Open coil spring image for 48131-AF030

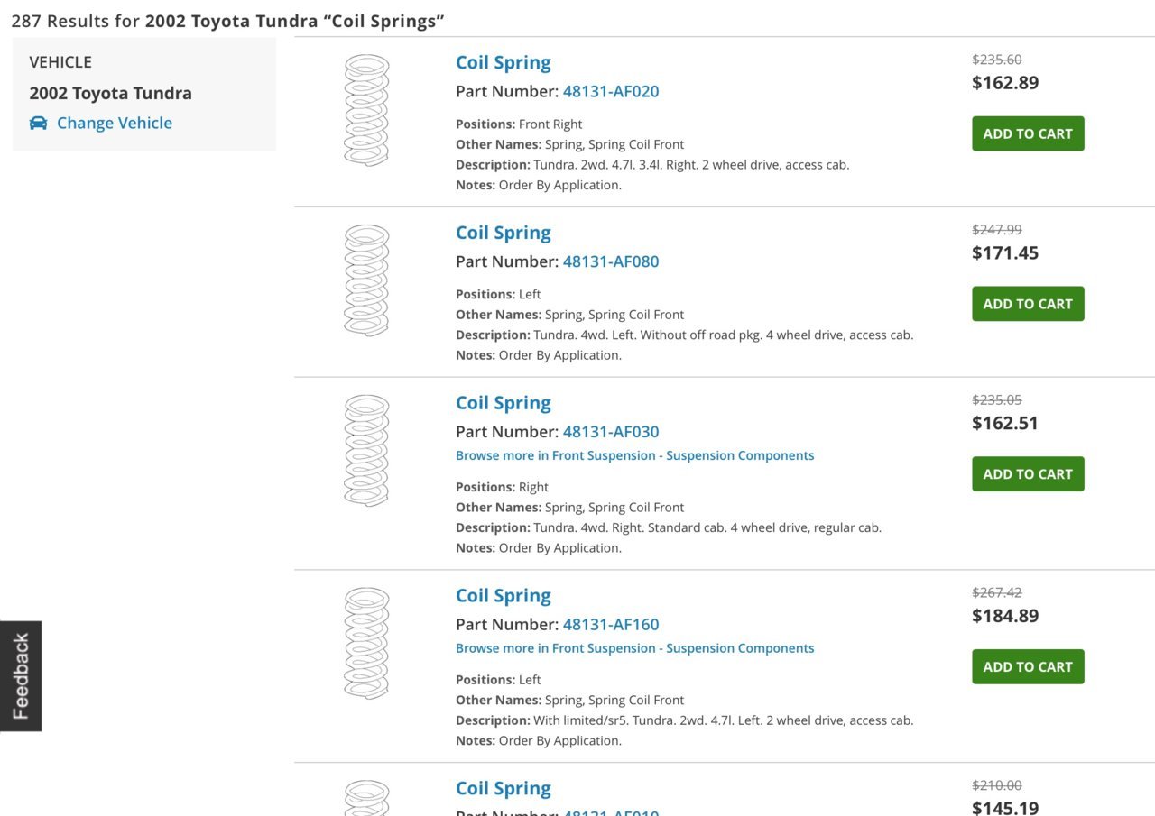pyautogui.click(x=366, y=451)
